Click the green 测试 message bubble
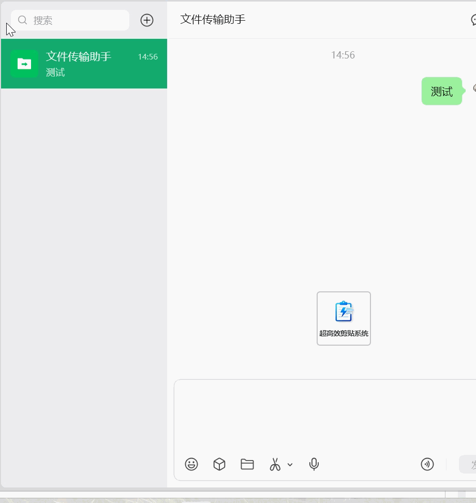 click(441, 92)
